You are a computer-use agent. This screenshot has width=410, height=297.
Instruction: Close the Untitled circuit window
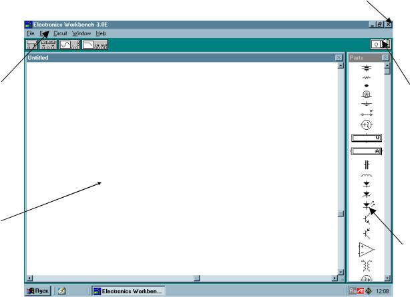coord(339,58)
